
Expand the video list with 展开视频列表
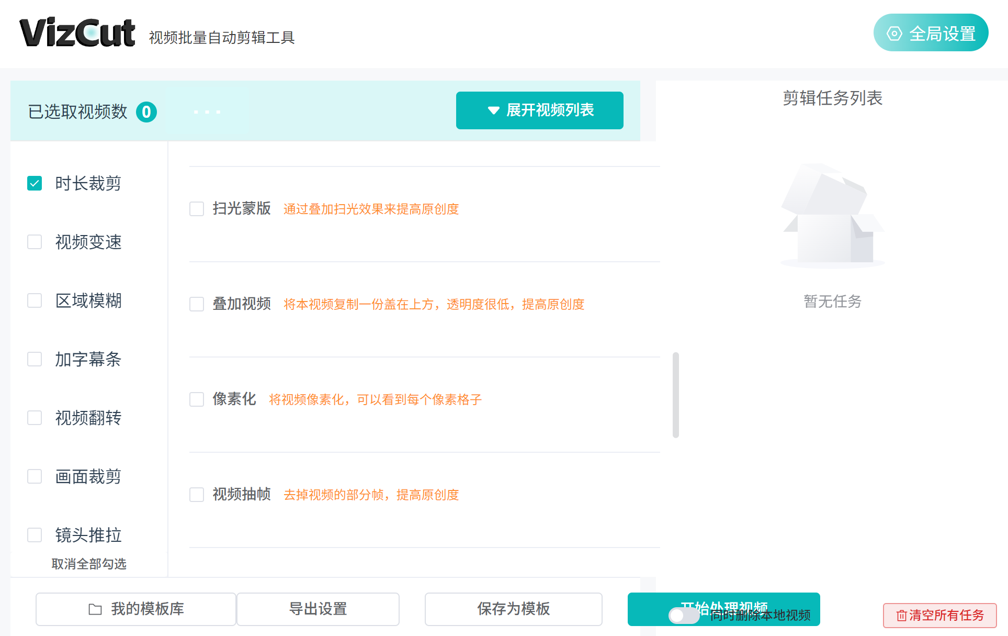coord(539,110)
